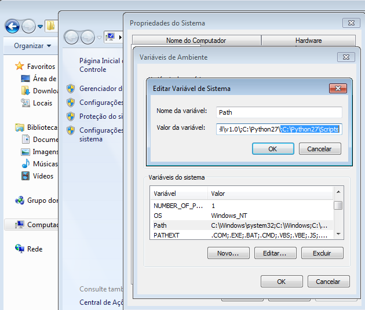365x310 pixels.
Task: Open Gerenciador de Dispositivos link
Action: [101, 89]
